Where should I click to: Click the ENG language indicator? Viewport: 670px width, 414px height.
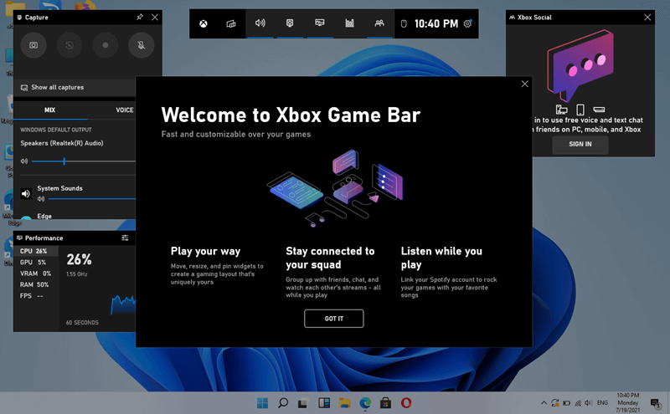602,402
